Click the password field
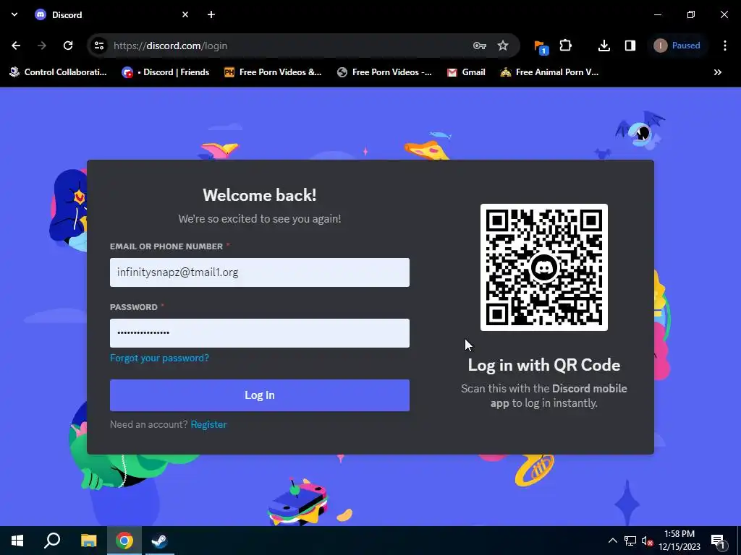Screen dimensions: 741x555 pos(260,333)
